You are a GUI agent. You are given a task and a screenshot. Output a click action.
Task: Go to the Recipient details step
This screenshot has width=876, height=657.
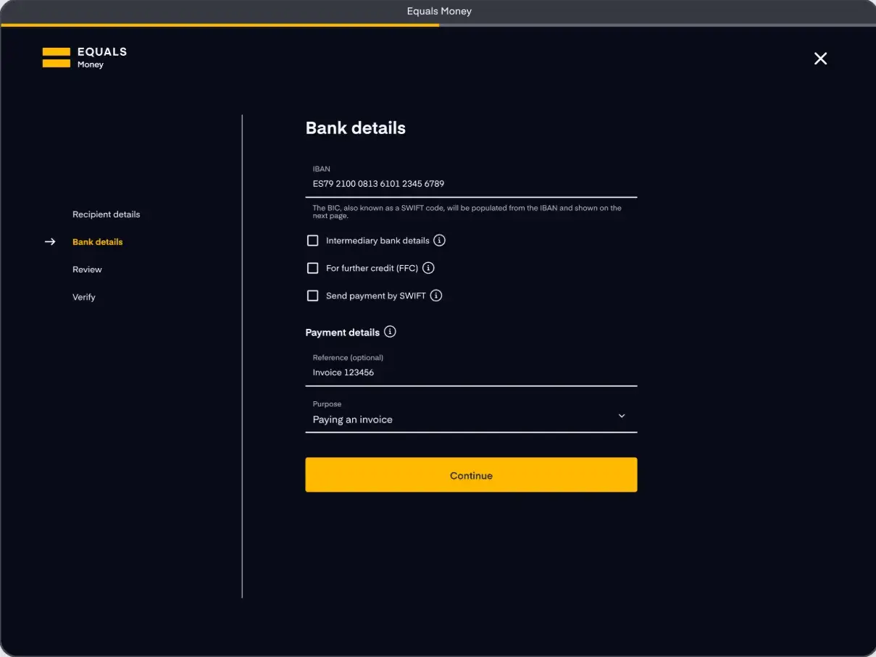tap(106, 214)
